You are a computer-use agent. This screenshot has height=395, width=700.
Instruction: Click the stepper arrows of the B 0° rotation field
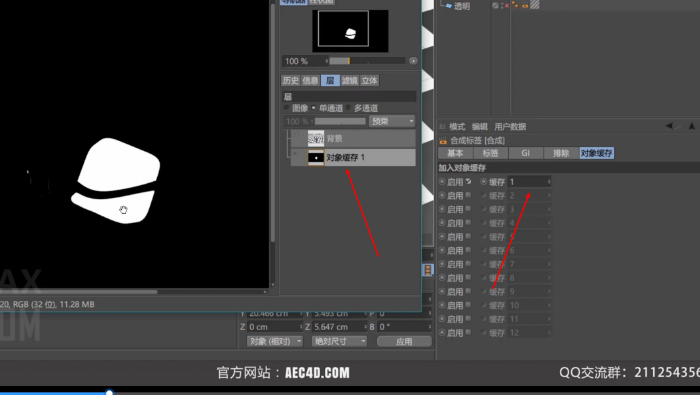[x=430, y=327]
